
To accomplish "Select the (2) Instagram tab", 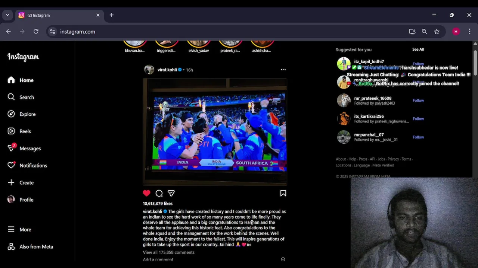I will pyautogui.click(x=60, y=15).
